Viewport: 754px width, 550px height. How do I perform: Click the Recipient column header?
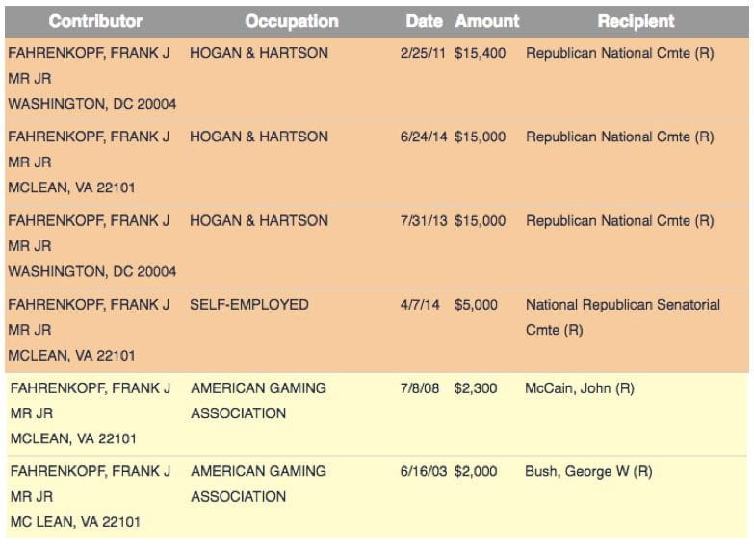click(x=636, y=20)
